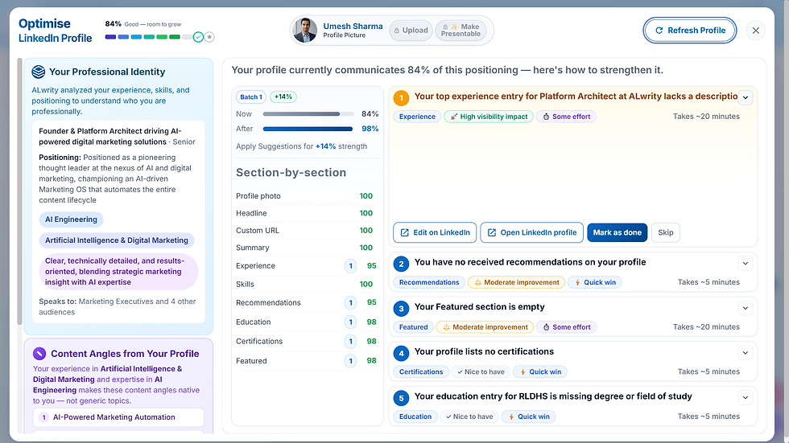The height and width of the screenshot is (443, 789).
Task: Click the checkmark icon after the score bar
Action: (198, 37)
